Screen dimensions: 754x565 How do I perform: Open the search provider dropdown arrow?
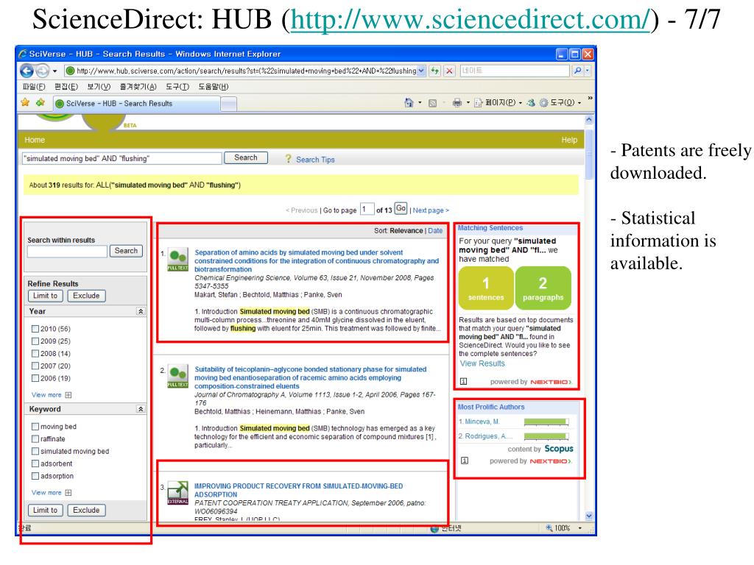[587, 71]
